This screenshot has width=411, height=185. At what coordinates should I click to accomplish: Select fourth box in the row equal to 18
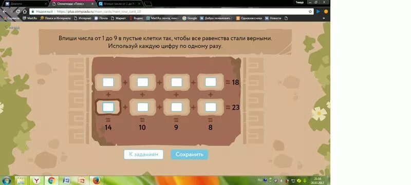pos(211,83)
